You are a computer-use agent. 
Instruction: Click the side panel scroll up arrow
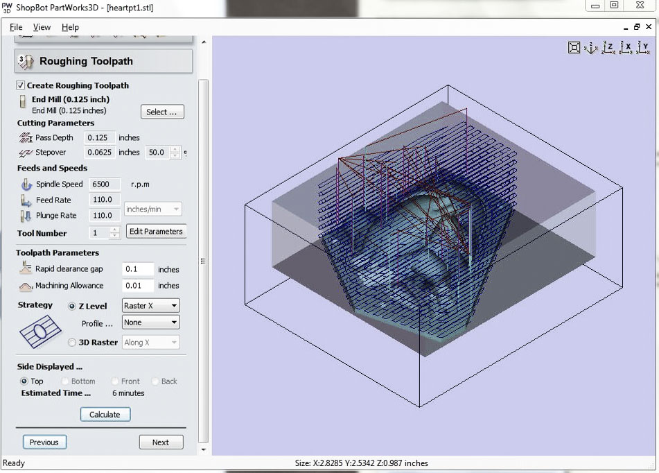tap(204, 42)
